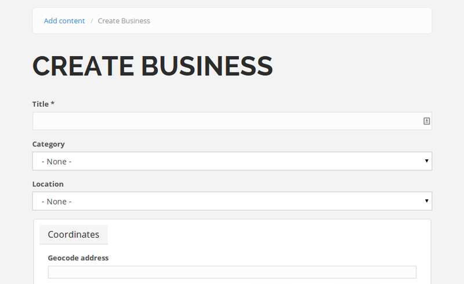Click empty area of the breadcrumb bar
This screenshot has width=464, height=284.
[290, 21]
